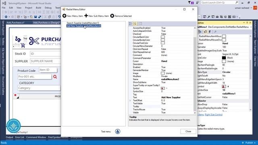
Task: Select Search Supplier (radialMenuItem1) in tree
Action: [x=83, y=23]
